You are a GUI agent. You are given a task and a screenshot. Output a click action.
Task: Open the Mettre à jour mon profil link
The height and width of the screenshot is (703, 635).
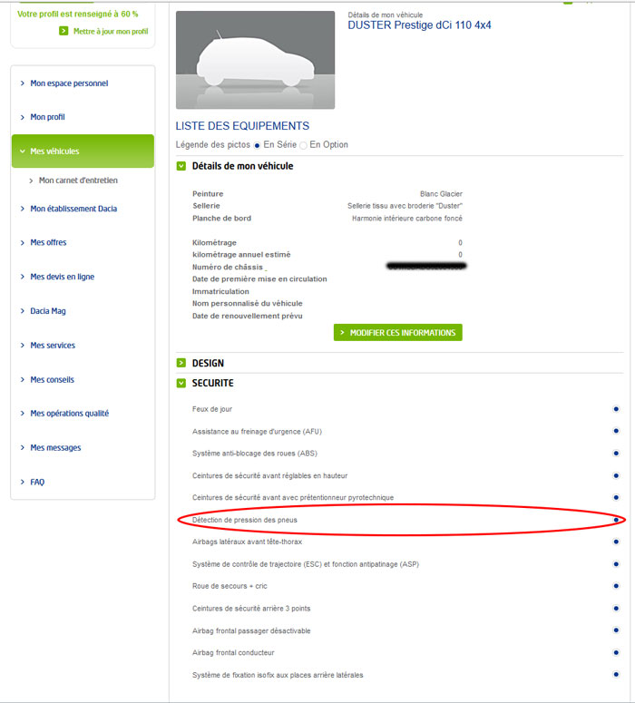tap(111, 32)
